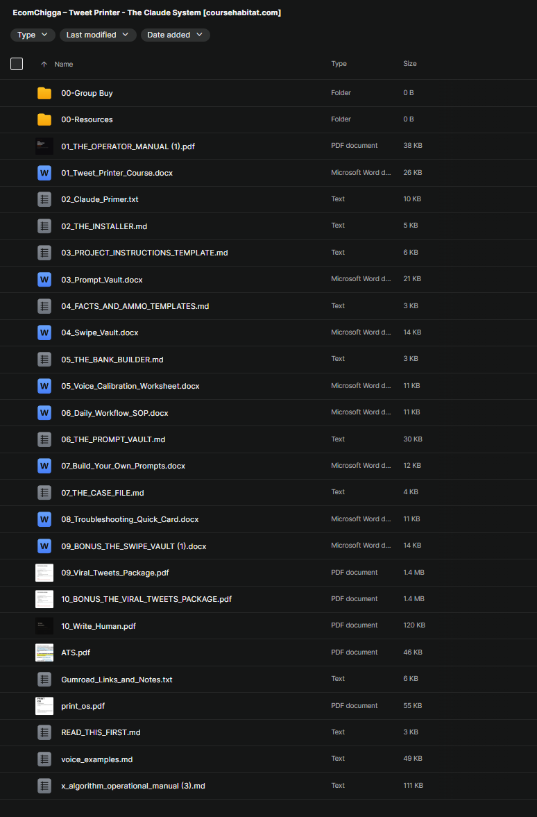Select the 10_Write_Human.pdf file name
The image size is (537, 817).
coord(99,626)
